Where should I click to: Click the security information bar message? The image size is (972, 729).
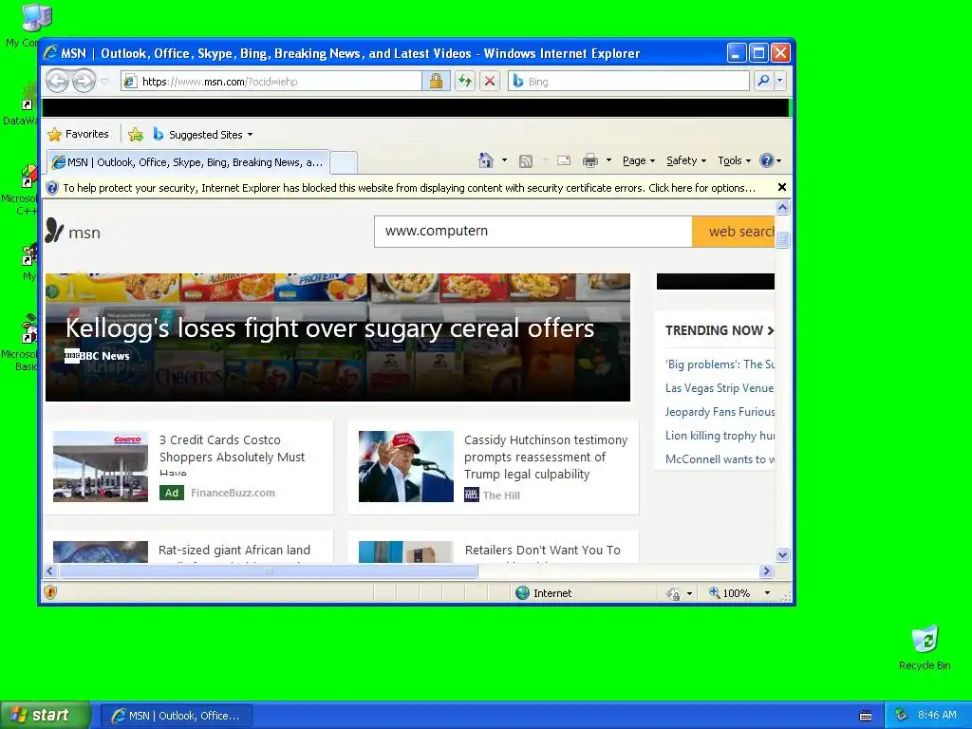click(x=409, y=188)
